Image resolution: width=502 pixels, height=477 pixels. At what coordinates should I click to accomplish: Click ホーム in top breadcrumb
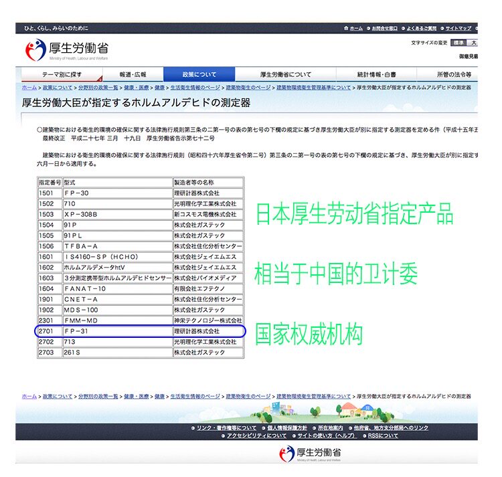coord(29,88)
